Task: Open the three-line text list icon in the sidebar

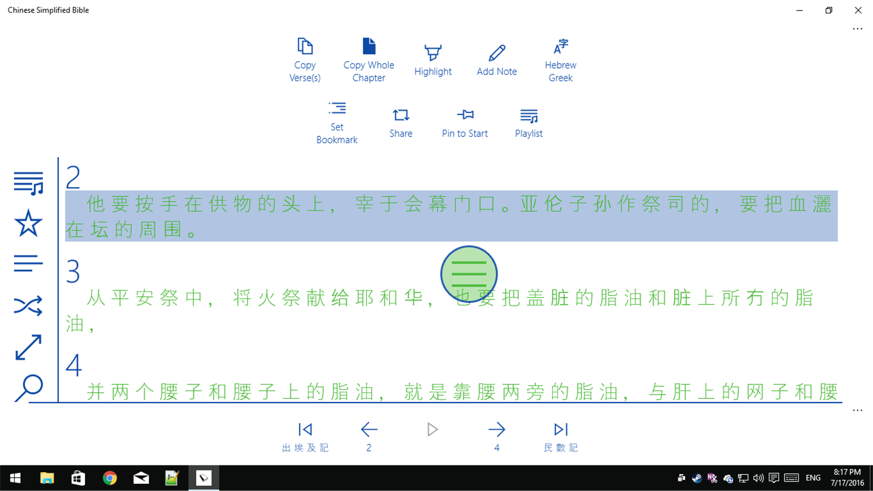Action: (x=28, y=264)
